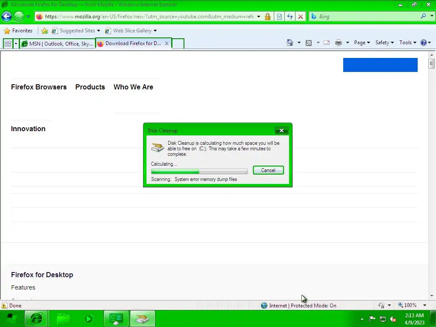
Task: Open Windows Media Player from taskbar
Action: click(89, 318)
